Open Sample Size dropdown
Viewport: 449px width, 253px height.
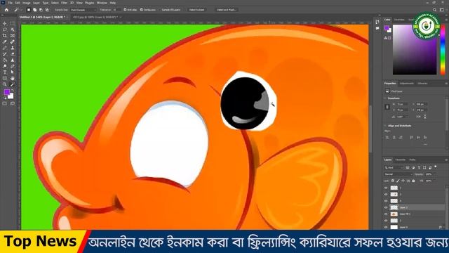pos(83,10)
